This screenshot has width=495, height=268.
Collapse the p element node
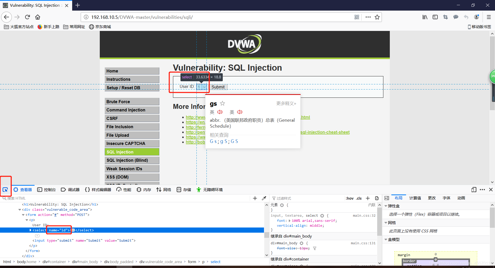[27, 220]
